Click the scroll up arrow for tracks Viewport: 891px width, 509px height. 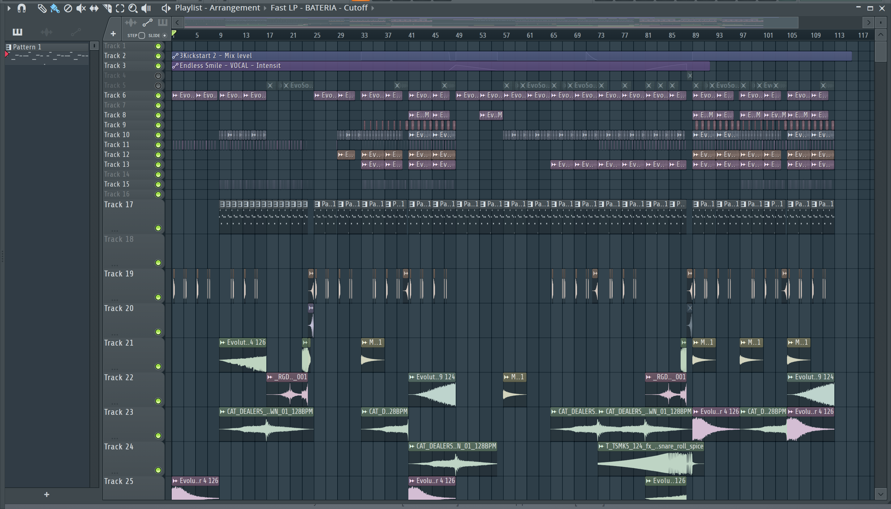click(x=881, y=35)
